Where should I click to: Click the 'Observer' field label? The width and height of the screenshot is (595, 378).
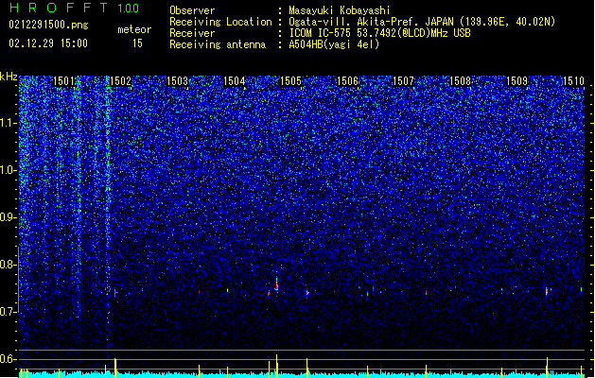[192, 10]
